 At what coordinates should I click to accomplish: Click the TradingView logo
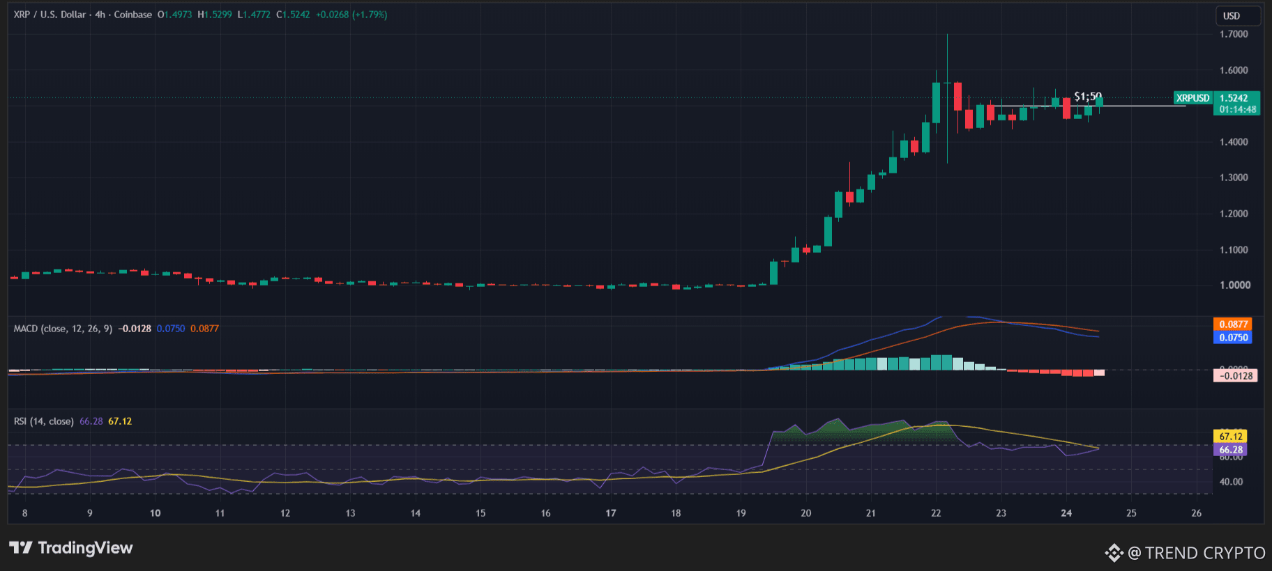(x=71, y=548)
